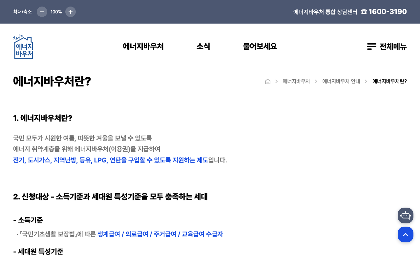Open the chatbot assistant icon
Viewport: 420px width, 262px height.
(x=406, y=215)
